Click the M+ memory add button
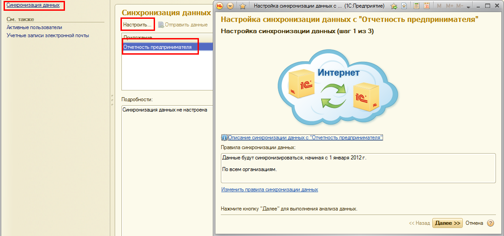The height and width of the screenshot is (236, 504). (449, 6)
